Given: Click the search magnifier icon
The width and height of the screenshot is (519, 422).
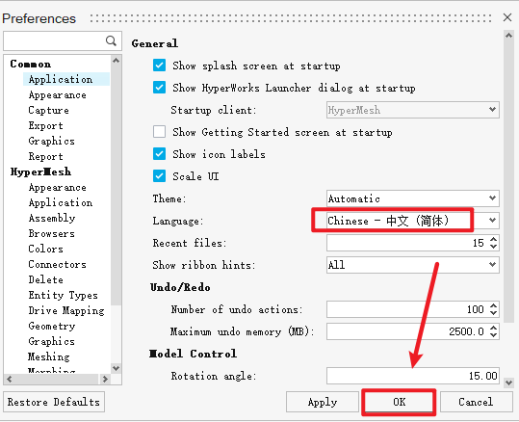Looking at the screenshot, I should point(111,41).
